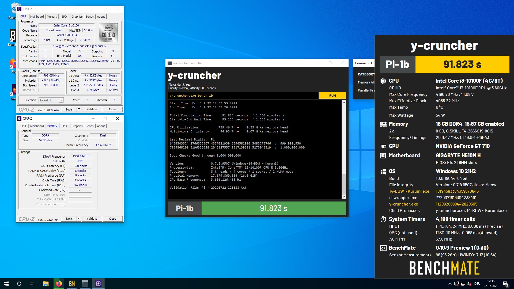Select Bench tab in top CPU-Z window
This screenshot has width=514, height=289.
coord(90,17)
